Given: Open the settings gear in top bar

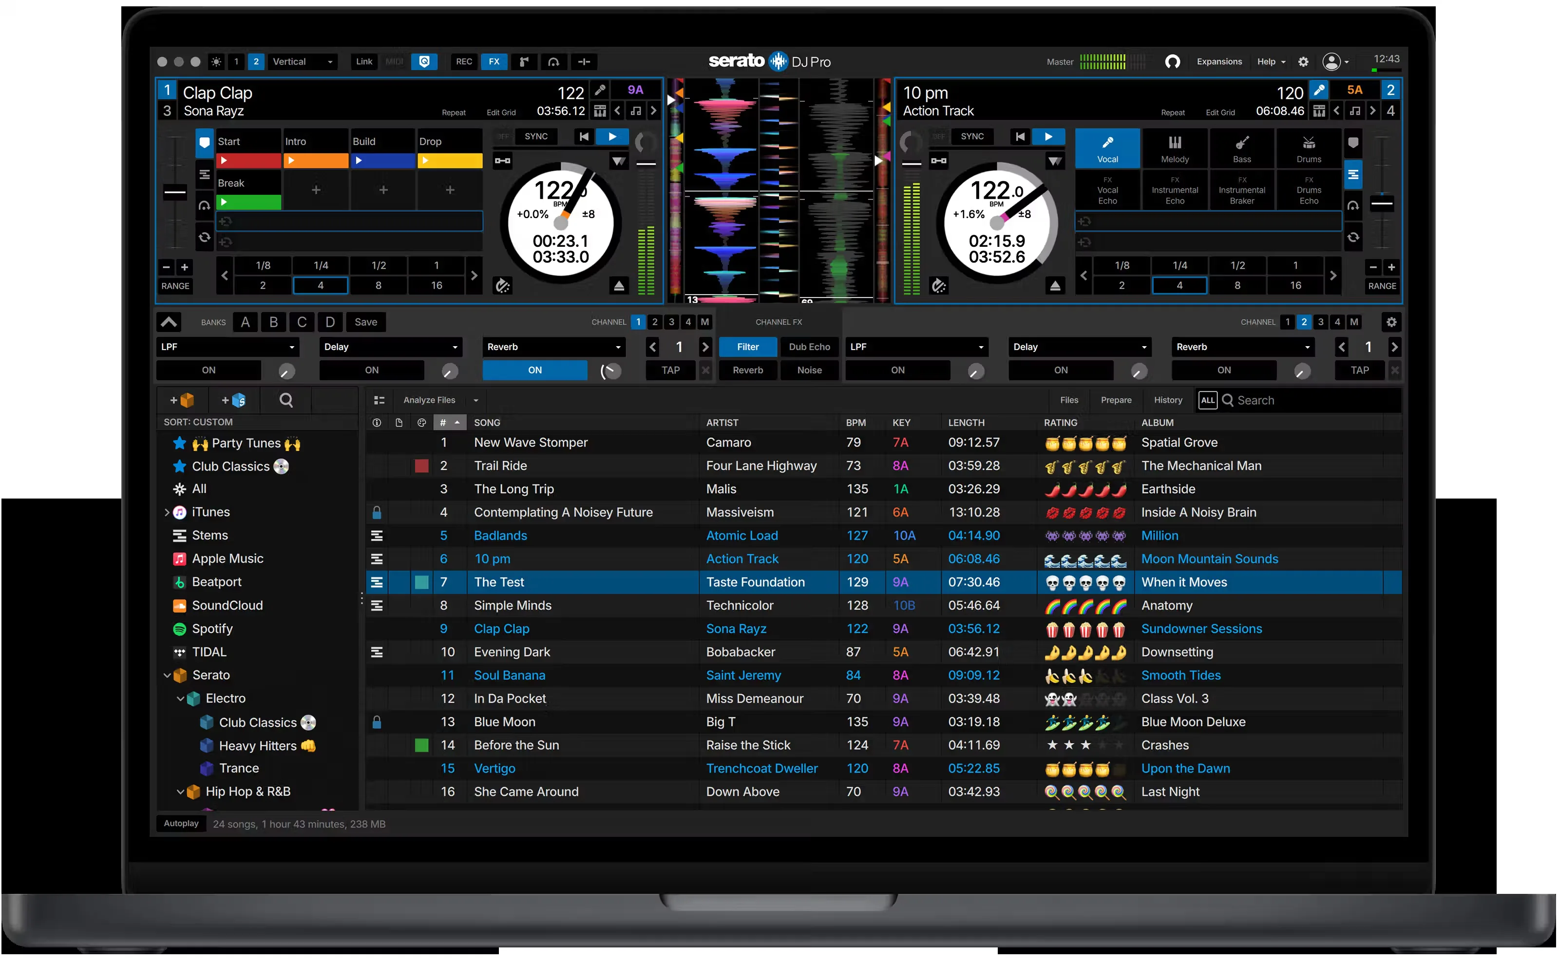Looking at the screenshot, I should pyautogui.click(x=1303, y=62).
